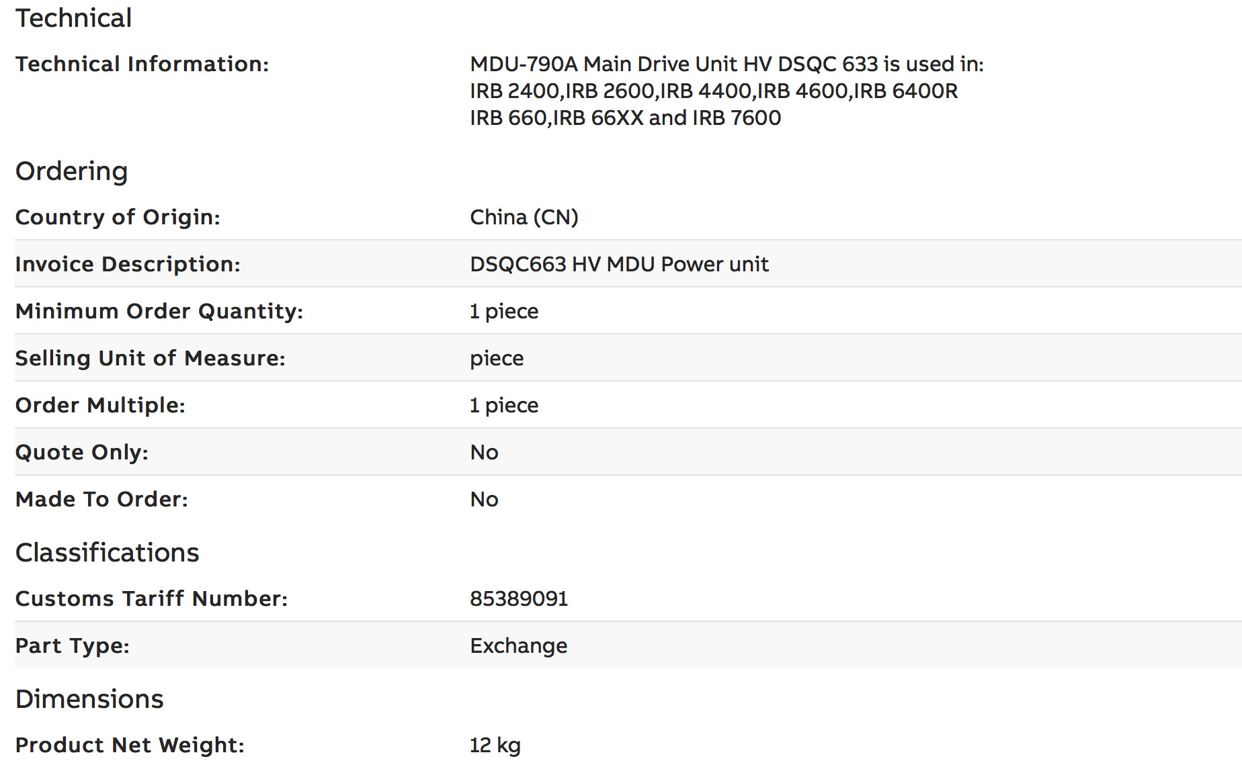The image size is (1242, 763).
Task: Click the tariff number 85389091
Action: click(x=519, y=598)
